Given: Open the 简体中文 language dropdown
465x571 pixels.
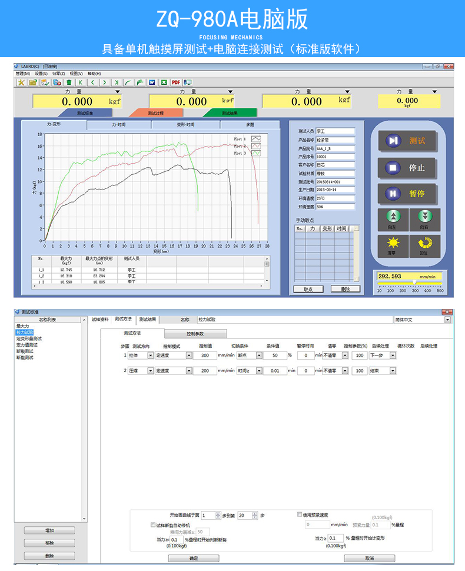Looking at the screenshot, I should pyautogui.click(x=447, y=320).
